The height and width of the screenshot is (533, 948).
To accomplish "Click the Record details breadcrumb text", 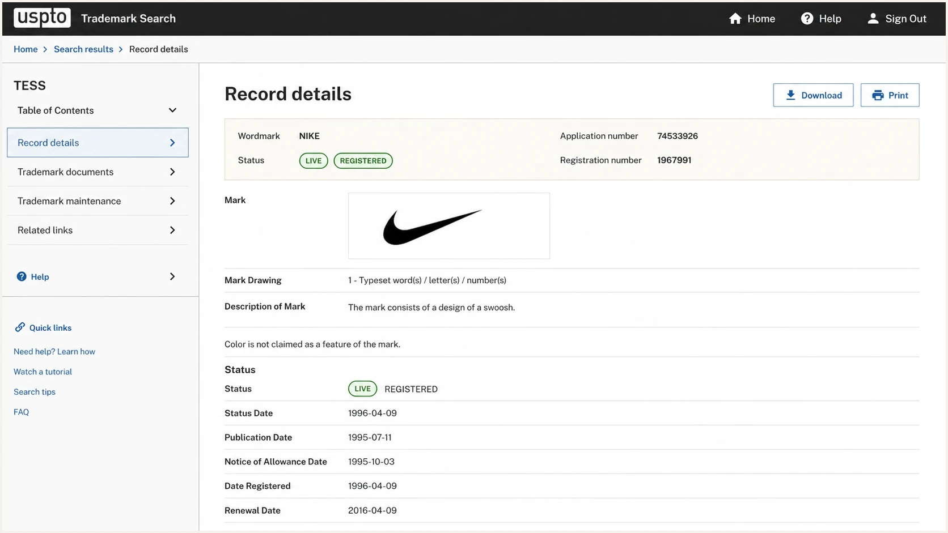I will tap(159, 49).
